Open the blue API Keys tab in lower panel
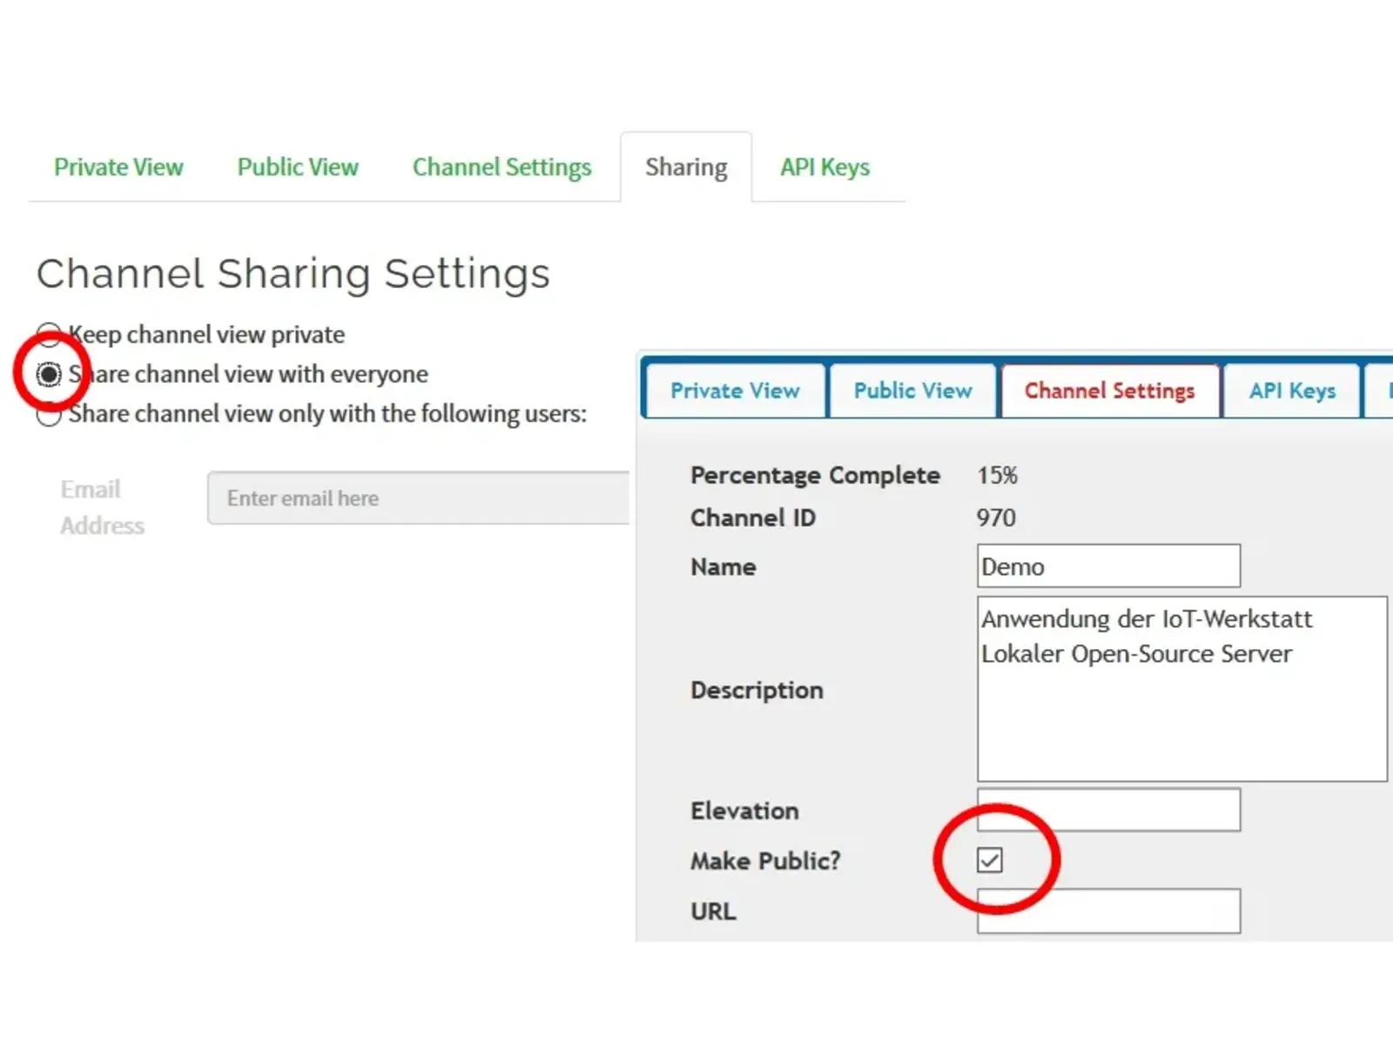The width and height of the screenshot is (1393, 1043). click(1292, 391)
